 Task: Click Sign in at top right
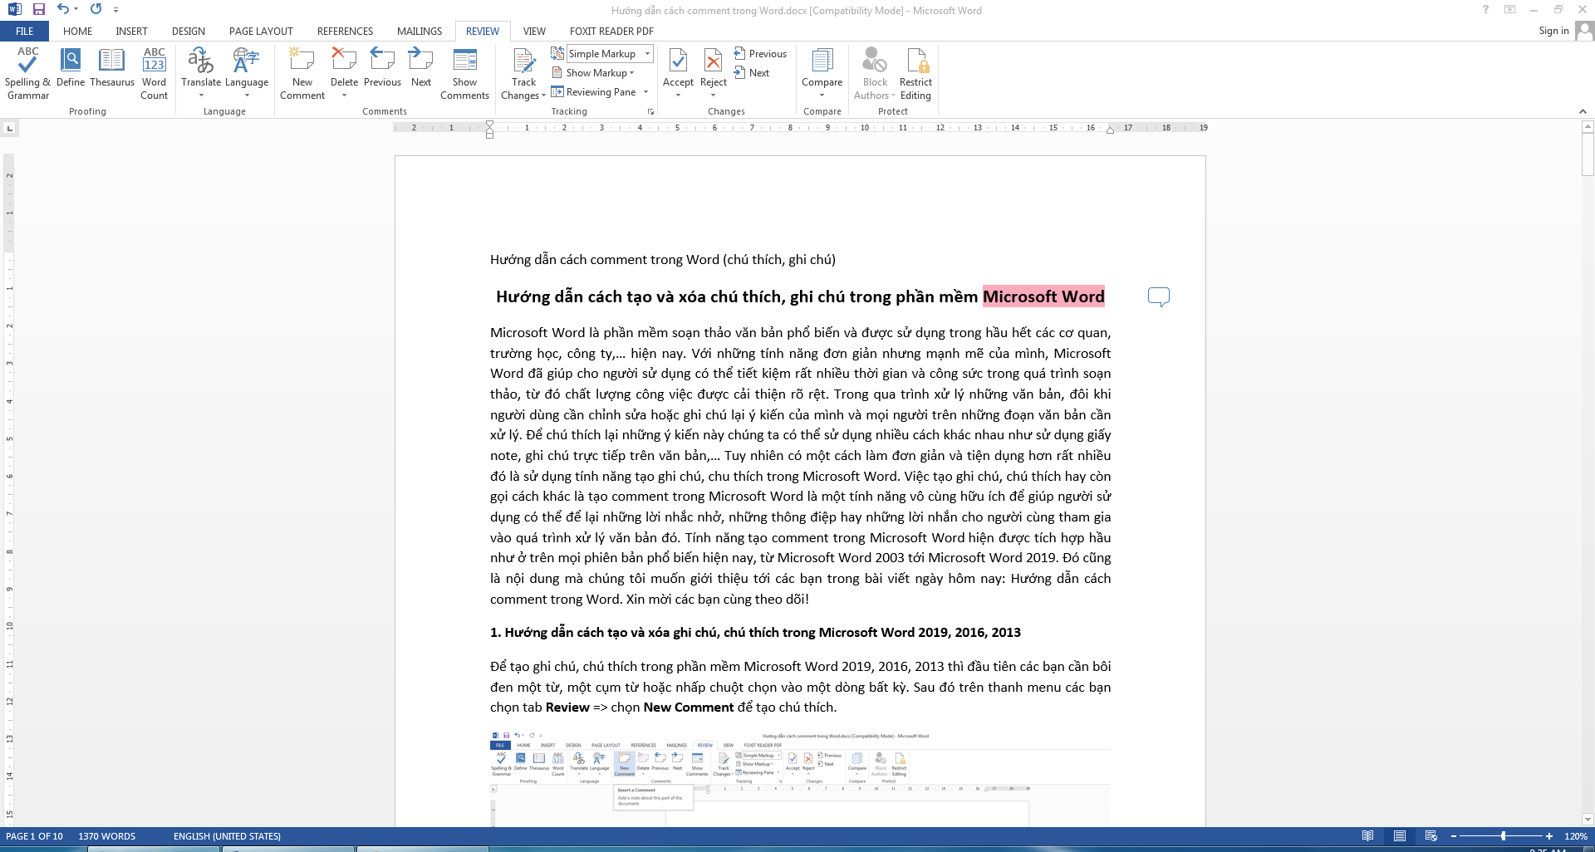(1553, 31)
